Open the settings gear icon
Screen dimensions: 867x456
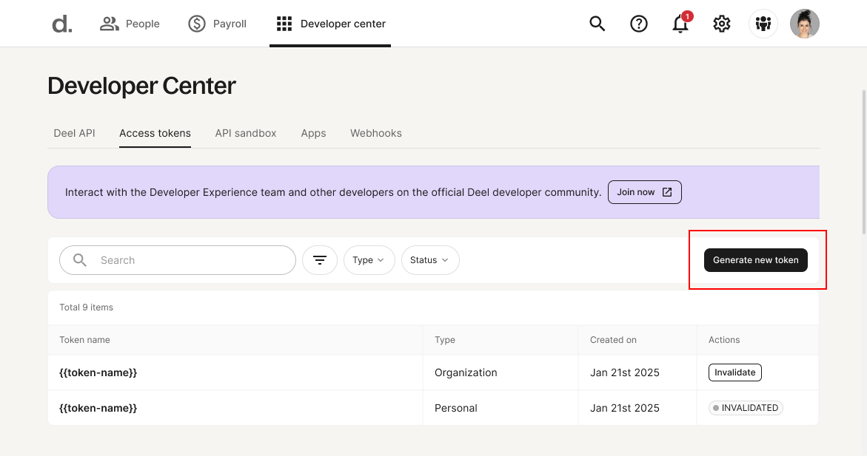coord(722,24)
